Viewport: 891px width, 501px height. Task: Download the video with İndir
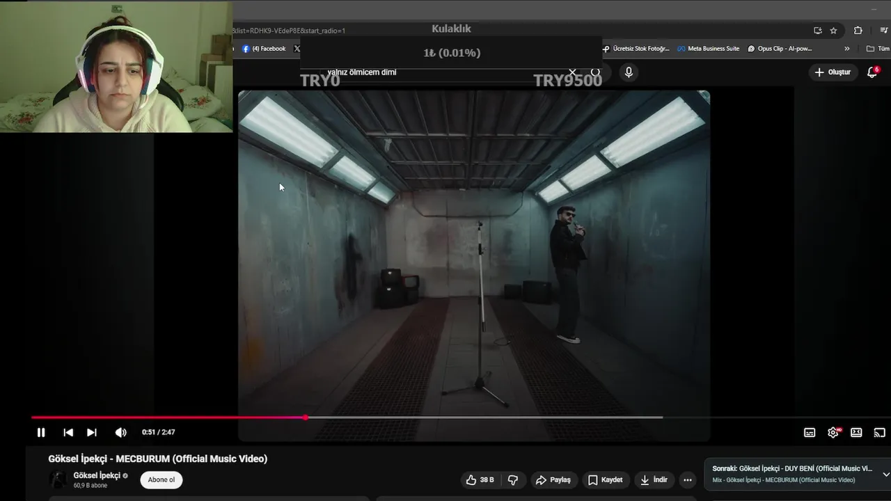[x=654, y=480]
